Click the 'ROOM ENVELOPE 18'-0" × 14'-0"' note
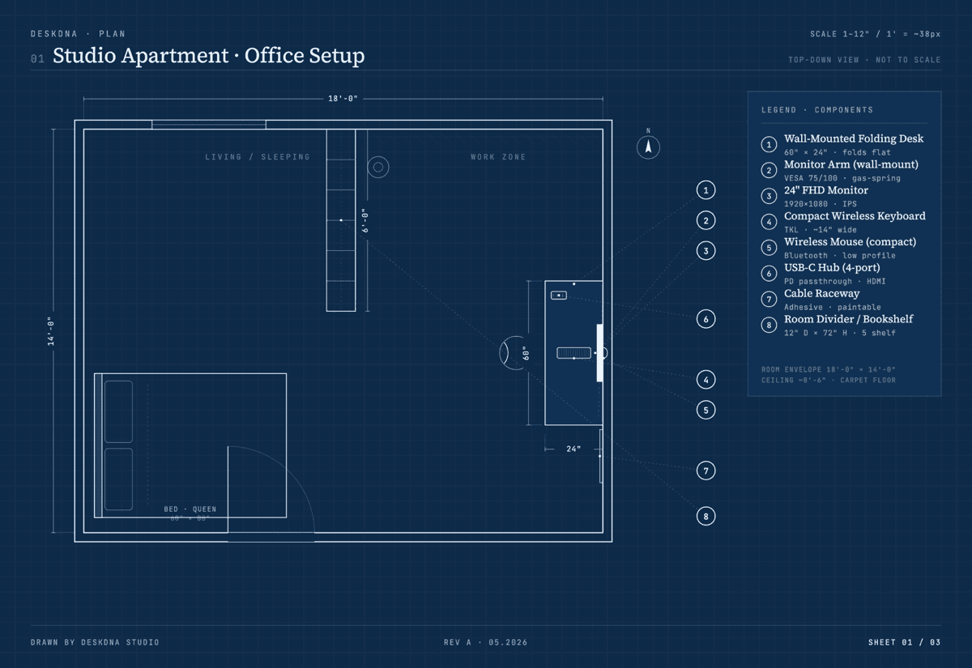This screenshot has height=668, width=972. coord(829,369)
